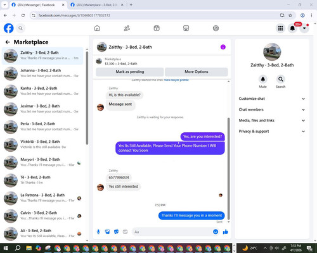This screenshot has height=253, width=317.
Task: Open the Menu grid icon
Action: coord(280,28)
